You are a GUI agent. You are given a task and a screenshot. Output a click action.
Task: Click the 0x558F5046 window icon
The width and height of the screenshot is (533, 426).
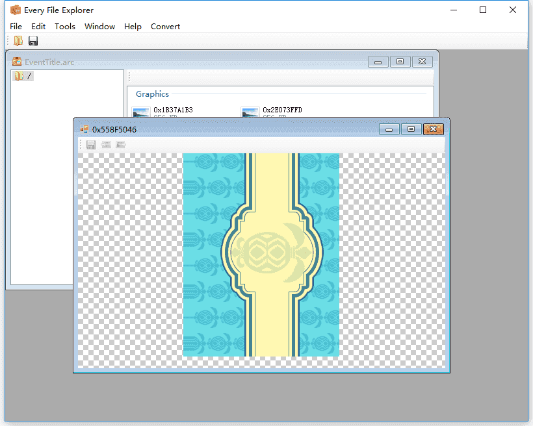point(84,129)
